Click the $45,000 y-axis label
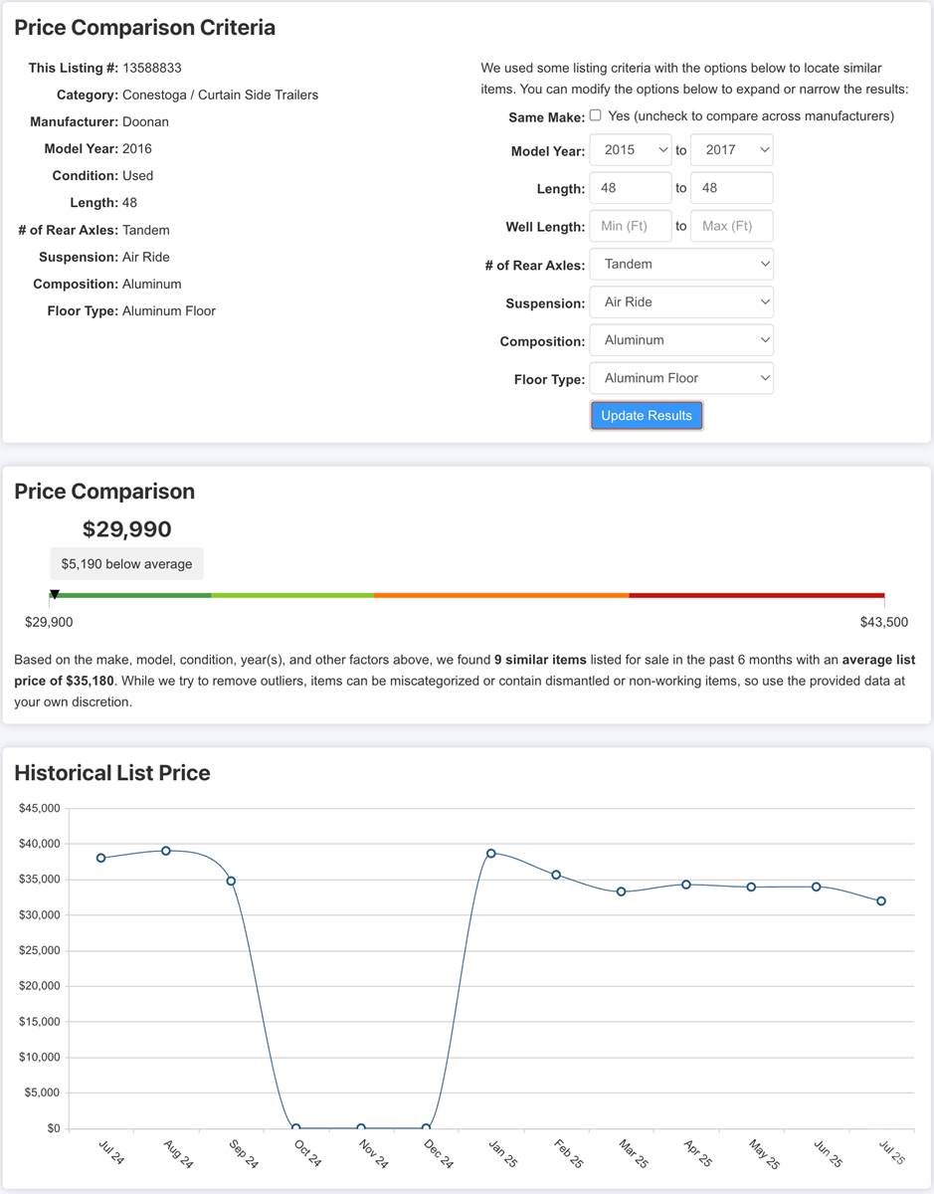The height and width of the screenshot is (1194, 934). click(x=40, y=808)
